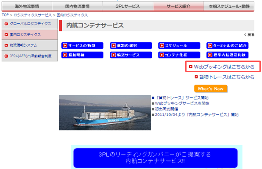Click TOP breadcrumb link
This screenshot has width=262, height=169.
coord(5,15)
